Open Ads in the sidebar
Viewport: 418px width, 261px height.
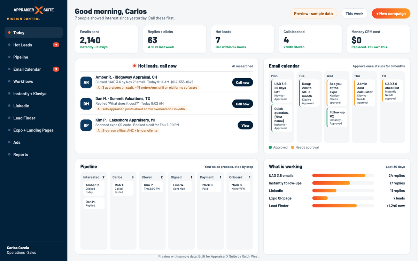pyautogui.click(x=33, y=142)
